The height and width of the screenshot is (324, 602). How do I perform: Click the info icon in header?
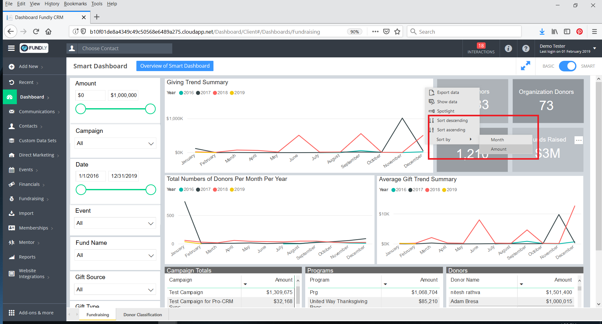point(508,48)
